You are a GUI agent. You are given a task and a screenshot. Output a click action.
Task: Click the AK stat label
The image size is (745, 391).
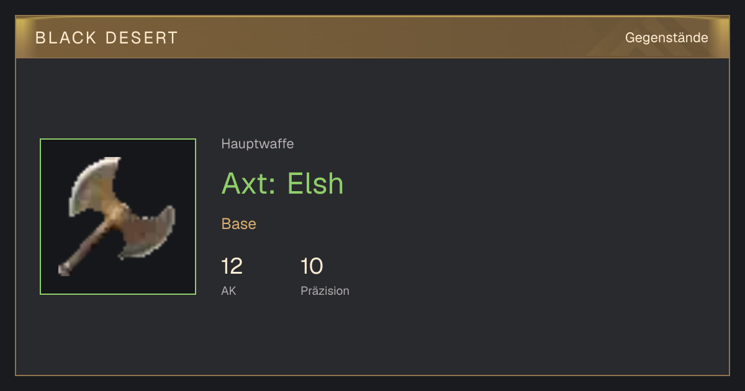pos(228,290)
